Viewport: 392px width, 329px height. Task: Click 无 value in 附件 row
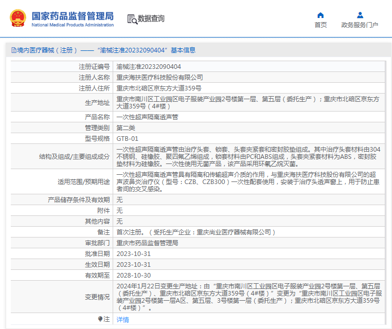click(x=119, y=210)
